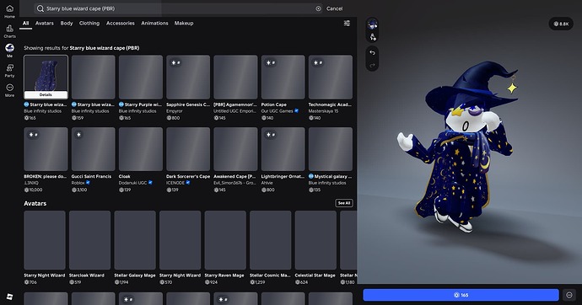Open Blue infinity studios creator under first item
The image size is (582, 305).
(x=43, y=111)
